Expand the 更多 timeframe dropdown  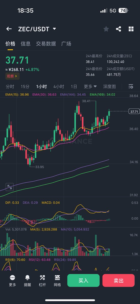(x=90, y=86)
